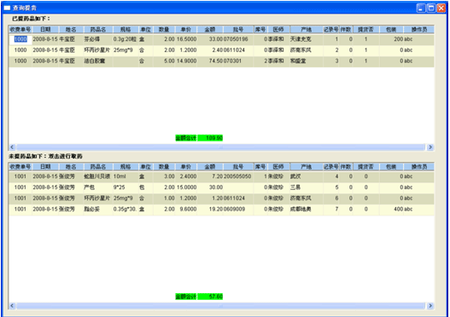Click unit price 15.0000 cell

(186, 187)
